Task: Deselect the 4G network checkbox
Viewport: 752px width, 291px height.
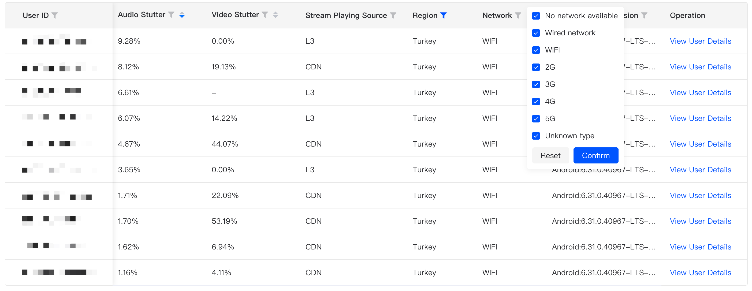Action: click(536, 102)
